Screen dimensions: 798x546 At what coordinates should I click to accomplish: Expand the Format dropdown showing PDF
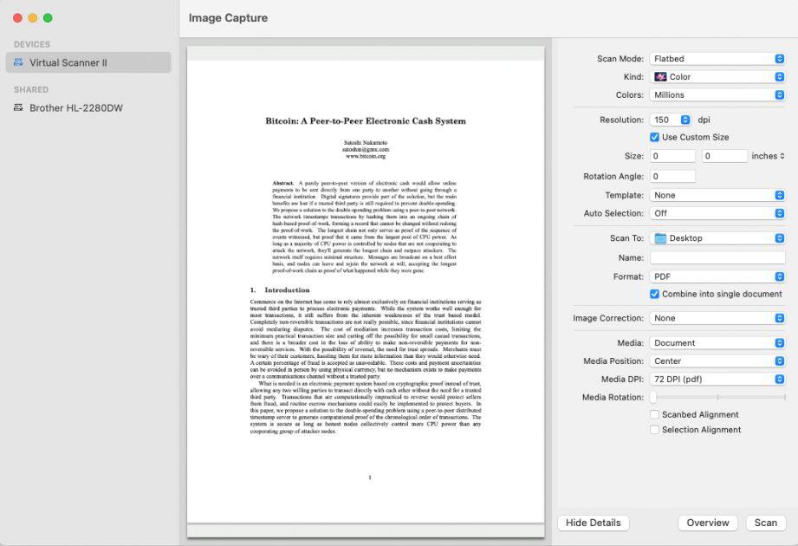coord(717,276)
